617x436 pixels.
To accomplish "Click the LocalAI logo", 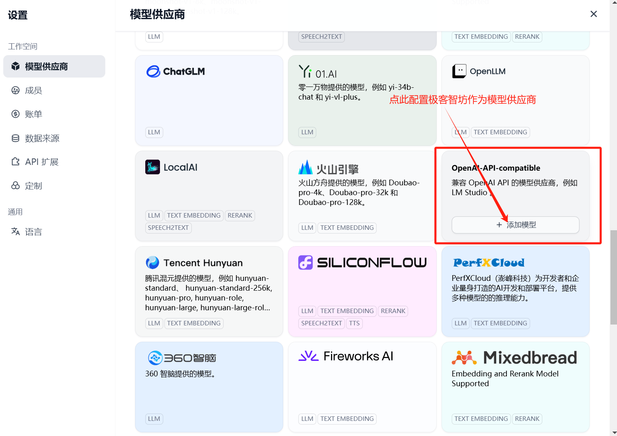I will click(x=171, y=167).
